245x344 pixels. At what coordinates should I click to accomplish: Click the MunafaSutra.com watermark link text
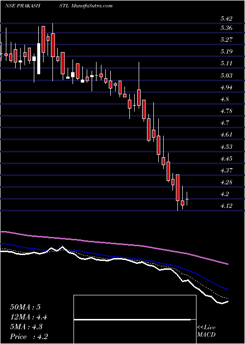(x=92, y=6)
